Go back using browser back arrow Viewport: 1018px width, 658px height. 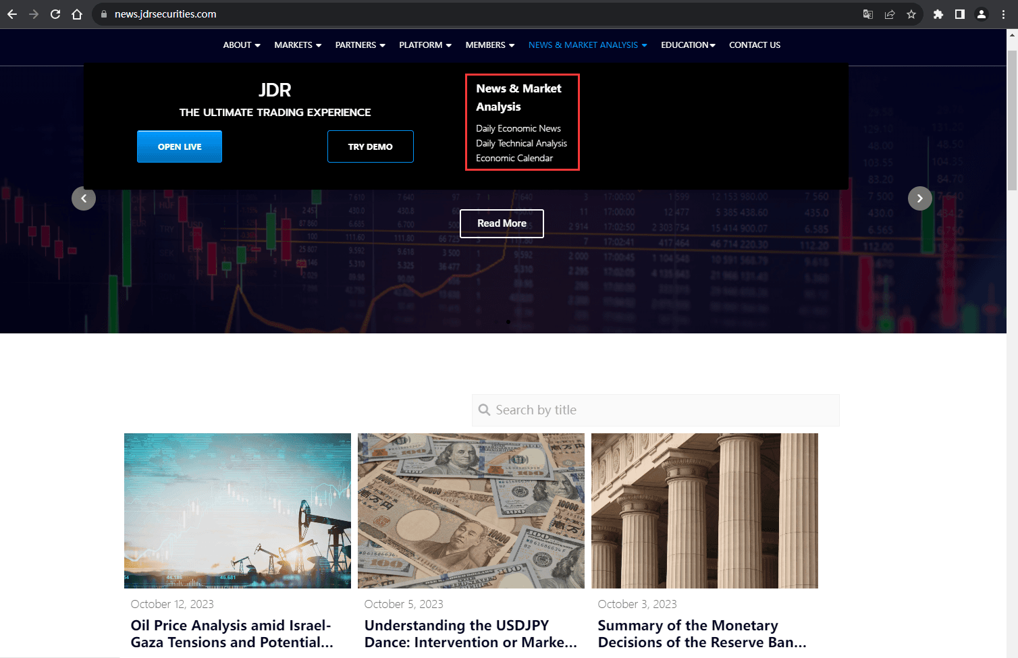pyautogui.click(x=12, y=14)
